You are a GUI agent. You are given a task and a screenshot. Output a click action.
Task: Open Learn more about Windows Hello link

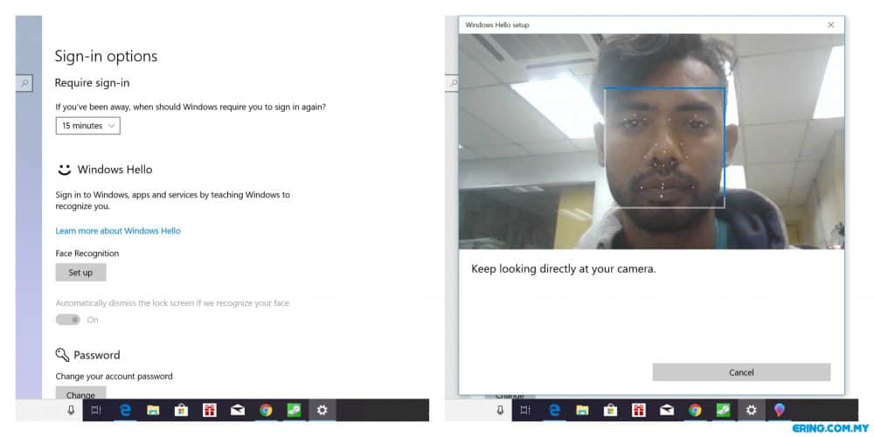(118, 231)
